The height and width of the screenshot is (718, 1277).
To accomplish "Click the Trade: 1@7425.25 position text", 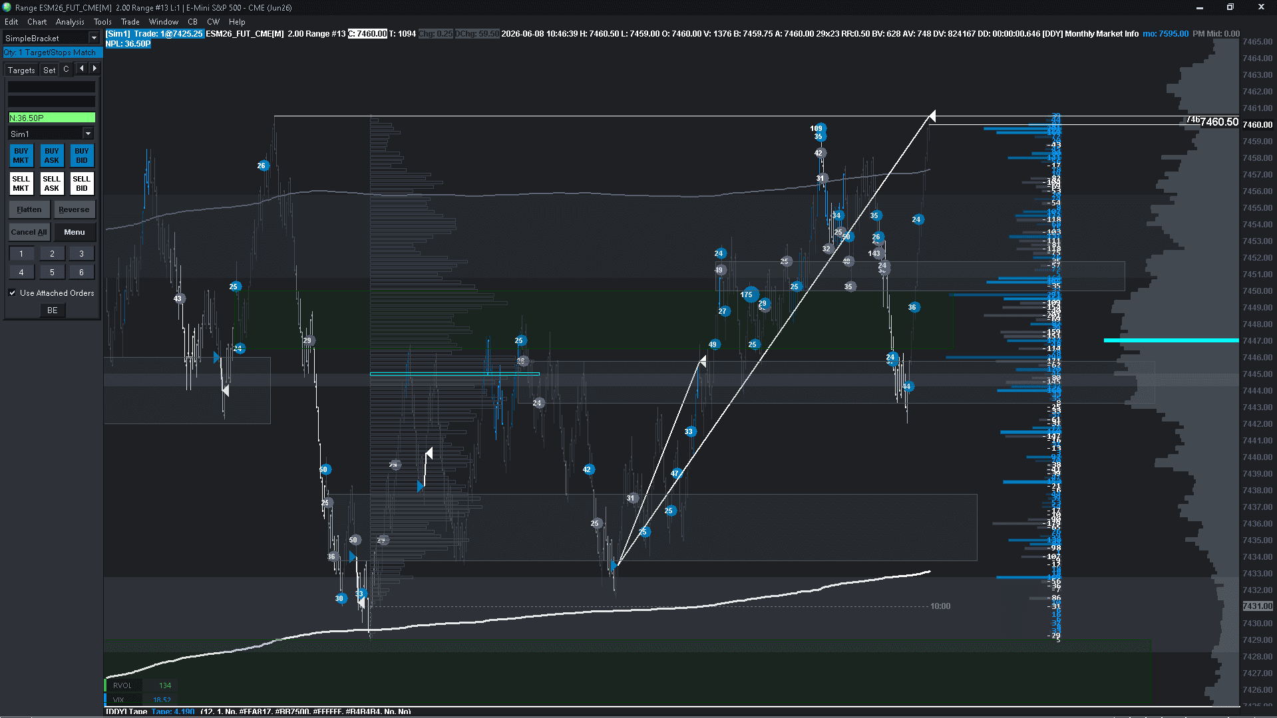I will click(168, 34).
